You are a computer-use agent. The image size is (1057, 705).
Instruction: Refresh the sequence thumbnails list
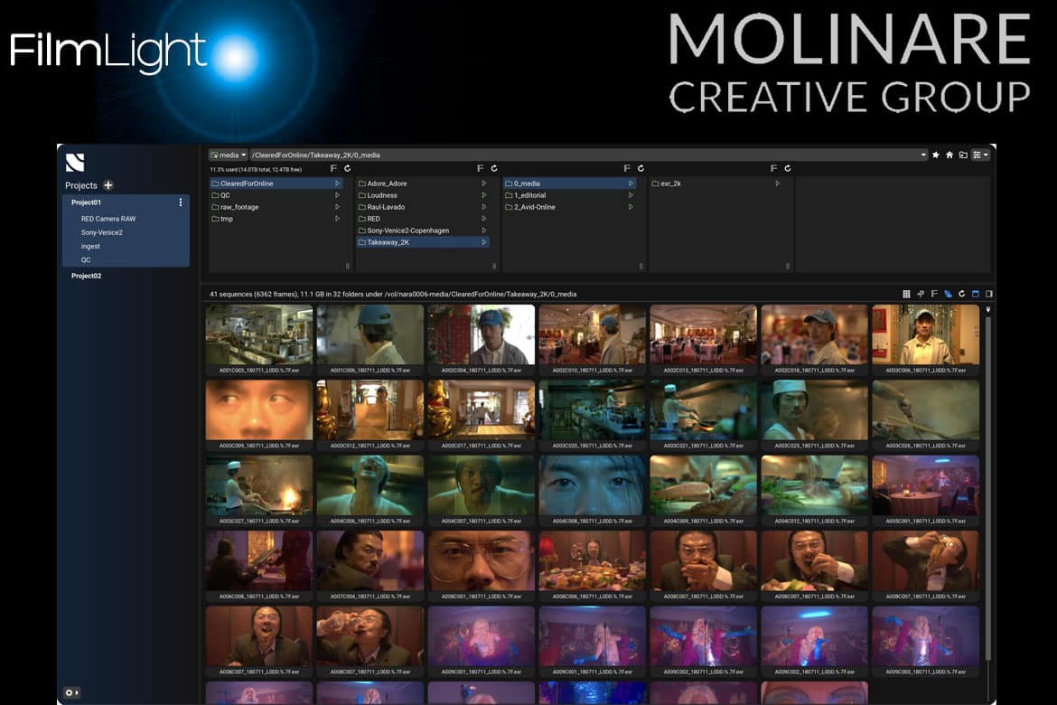click(961, 294)
